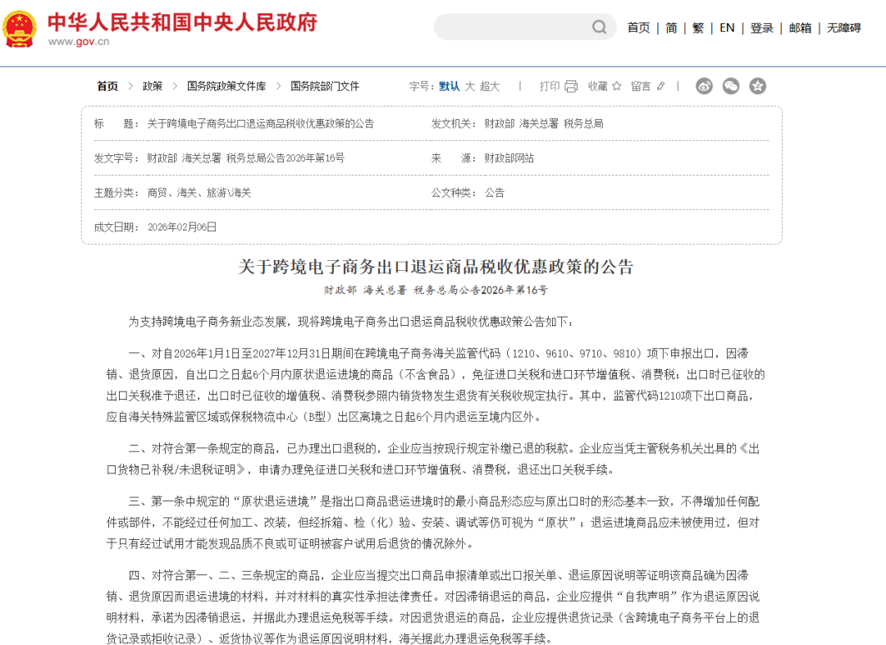The height and width of the screenshot is (645, 886).
Task: Click the national emblem logo
Action: pyautogui.click(x=21, y=26)
